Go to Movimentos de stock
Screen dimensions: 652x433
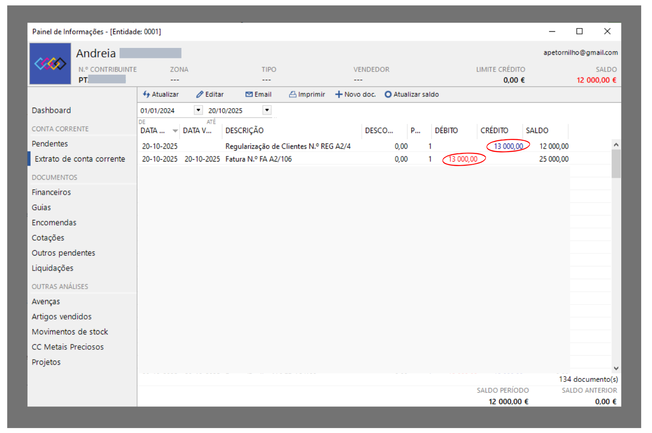point(70,332)
